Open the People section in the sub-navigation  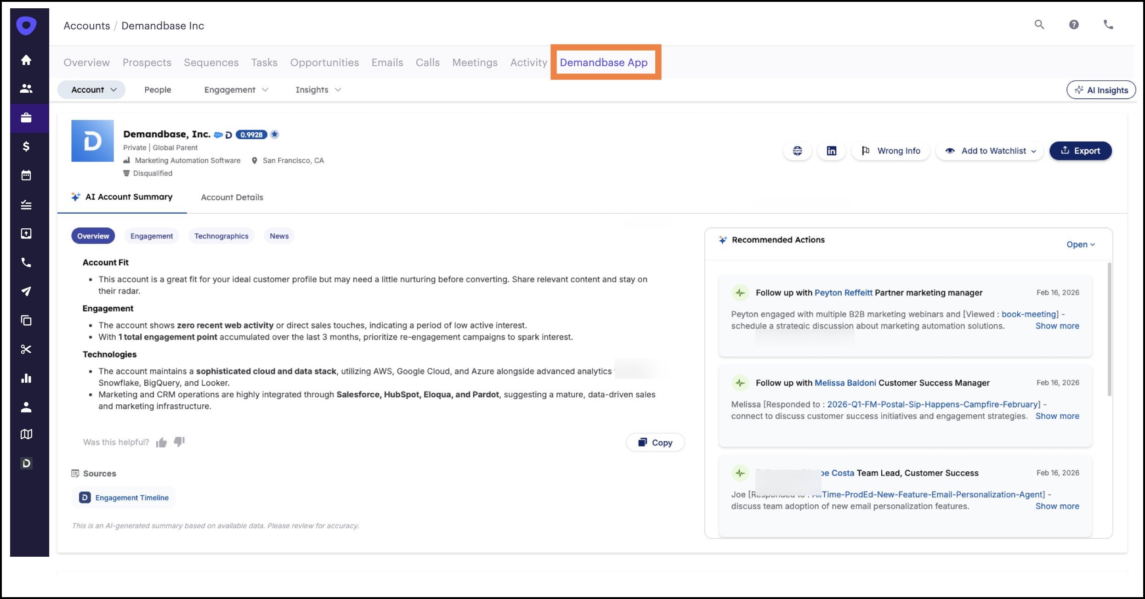pos(158,90)
